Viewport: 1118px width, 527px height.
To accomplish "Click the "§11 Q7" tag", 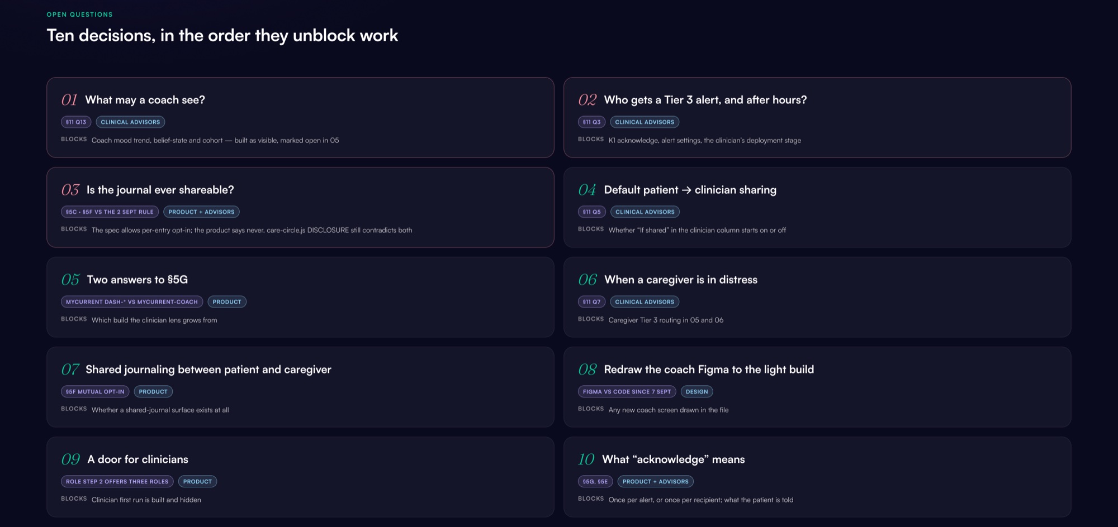I will click(591, 301).
